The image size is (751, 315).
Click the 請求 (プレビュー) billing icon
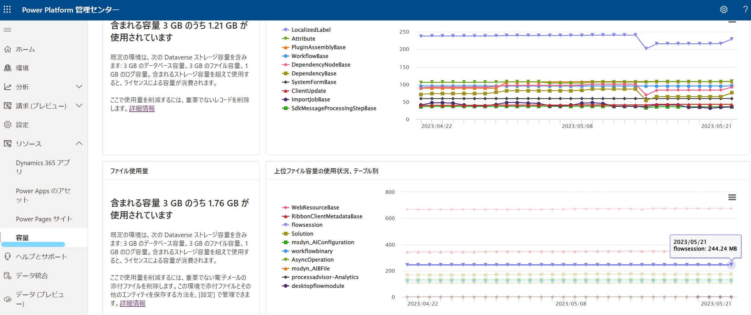(8, 106)
